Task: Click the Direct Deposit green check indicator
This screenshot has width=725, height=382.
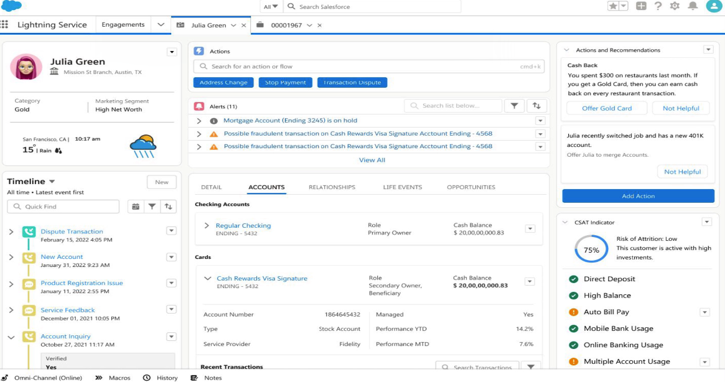Action: point(573,279)
